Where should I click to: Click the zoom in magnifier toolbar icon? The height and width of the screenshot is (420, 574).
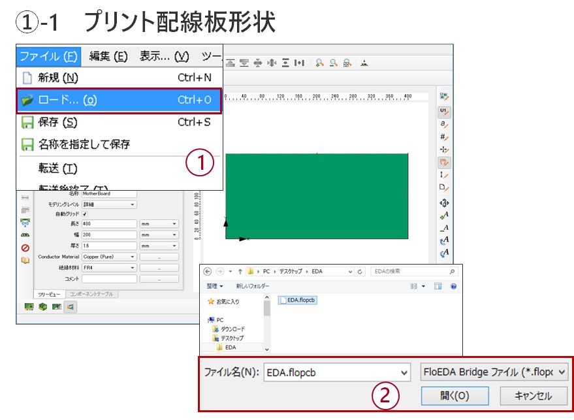click(320, 63)
